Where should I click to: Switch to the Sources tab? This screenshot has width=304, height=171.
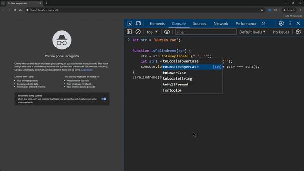pos(199,24)
